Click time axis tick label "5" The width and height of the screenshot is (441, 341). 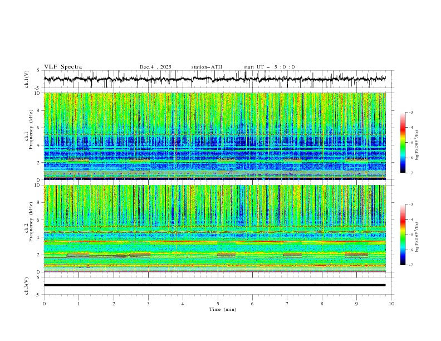tap(218, 304)
